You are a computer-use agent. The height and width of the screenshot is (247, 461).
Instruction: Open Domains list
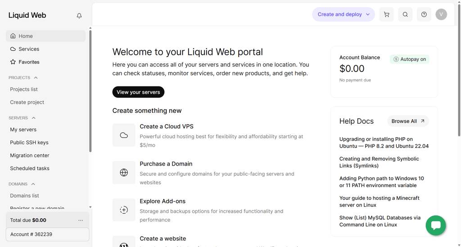pos(24,196)
